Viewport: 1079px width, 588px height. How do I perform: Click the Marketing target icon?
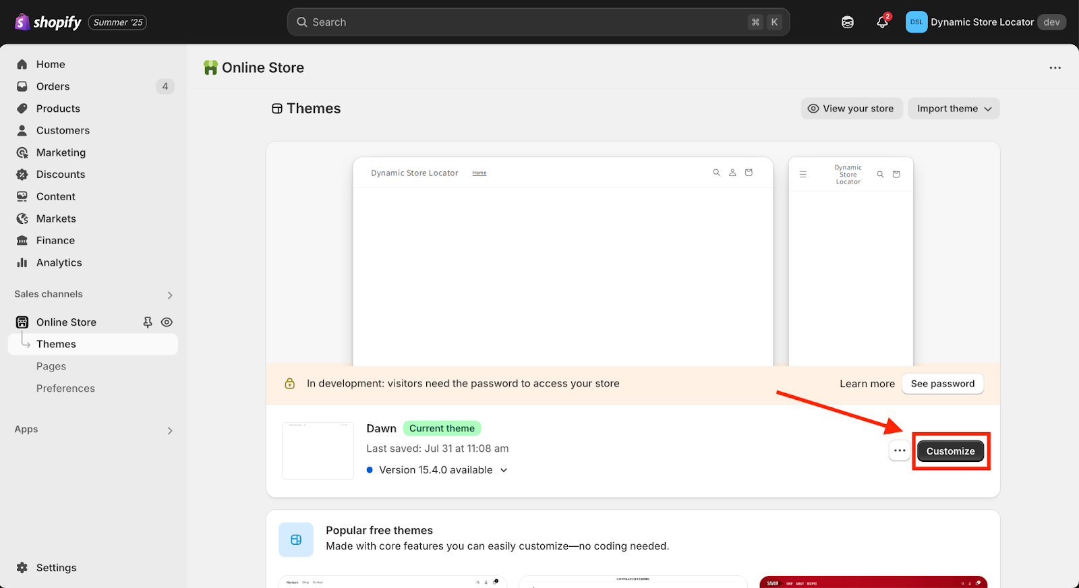pyautogui.click(x=22, y=152)
